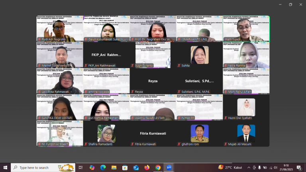306x172 pixels.
Task: Click muted mic icon beside Shafira Ramadanti
Action: click(86, 144)
